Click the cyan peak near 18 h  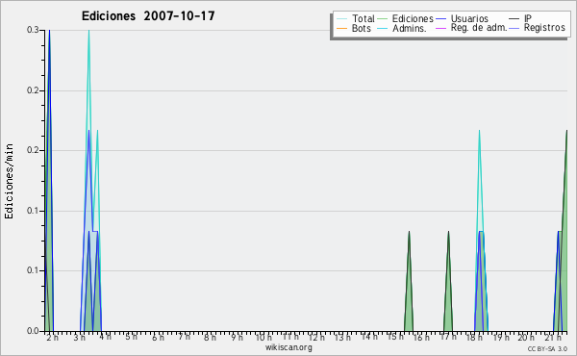[x=479, y=177]
